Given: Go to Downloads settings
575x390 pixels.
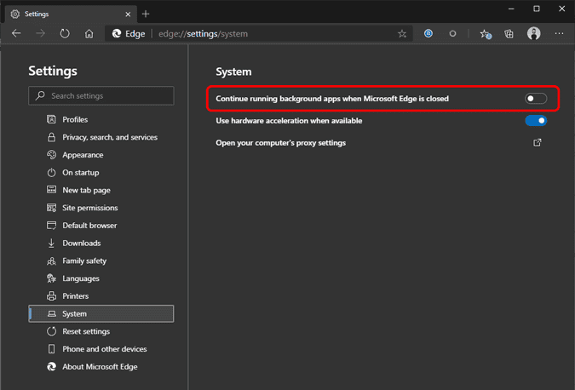Looking at the screenshot, I should [x=101, y=243].
